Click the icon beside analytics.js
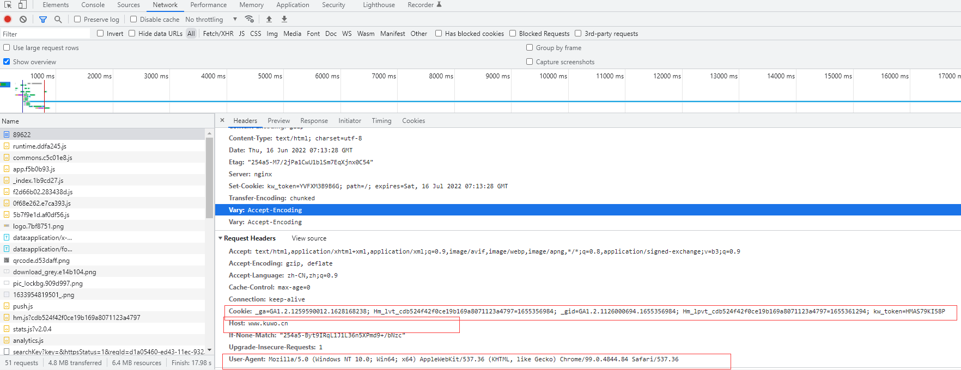The width and height of the screenshot is (961, 370). pos(7,340)
